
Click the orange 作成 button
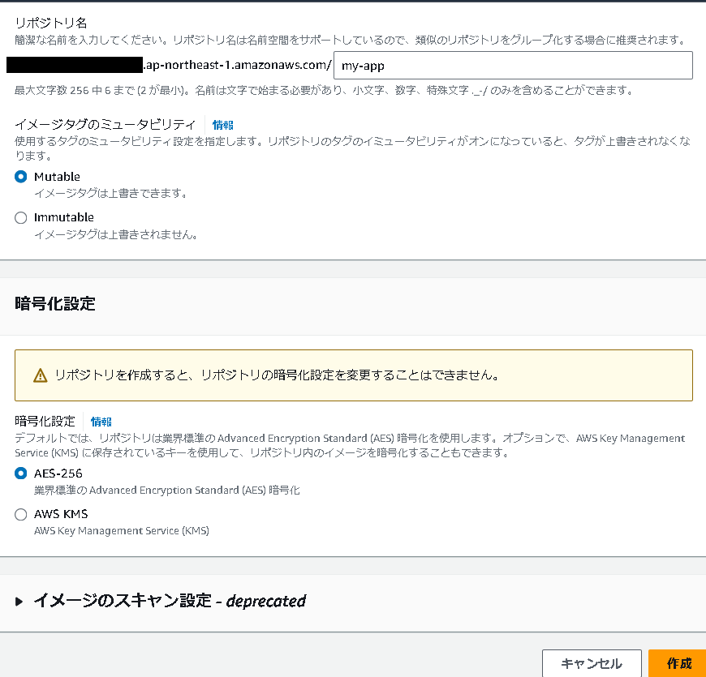[677, 663]
